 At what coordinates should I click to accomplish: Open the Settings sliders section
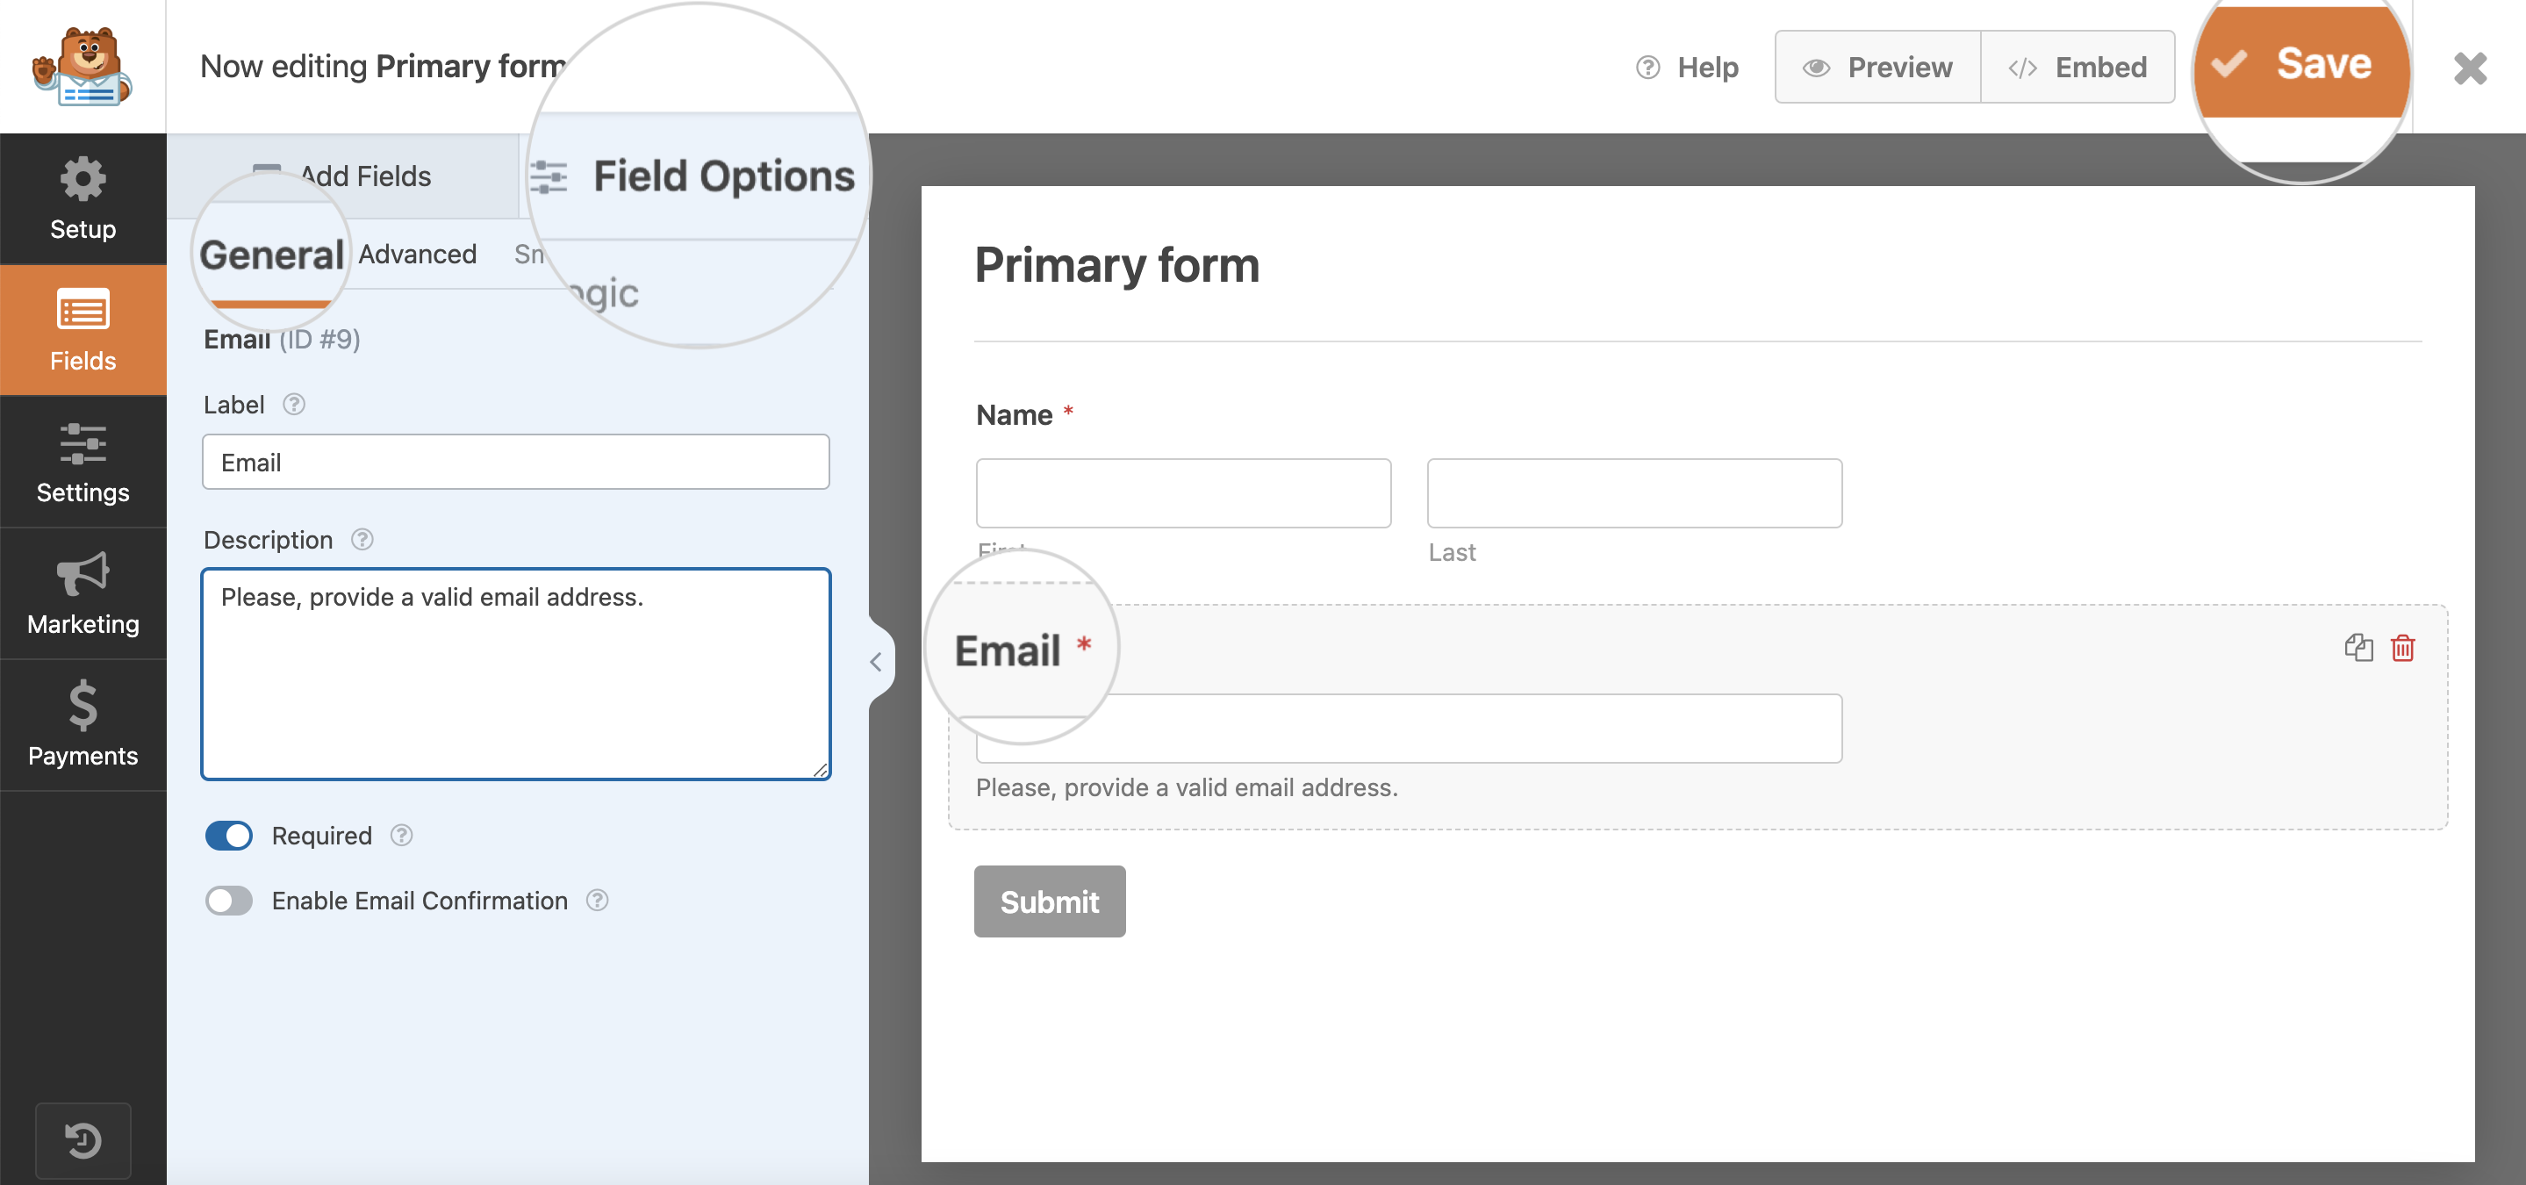point(83,462)
